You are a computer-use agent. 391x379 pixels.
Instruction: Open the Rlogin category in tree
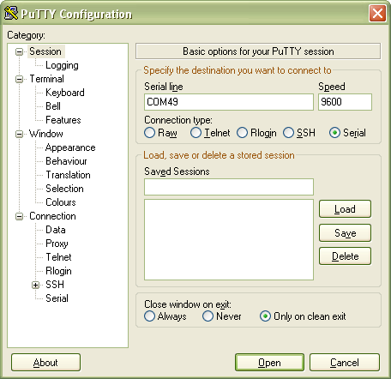pos(58,271)
